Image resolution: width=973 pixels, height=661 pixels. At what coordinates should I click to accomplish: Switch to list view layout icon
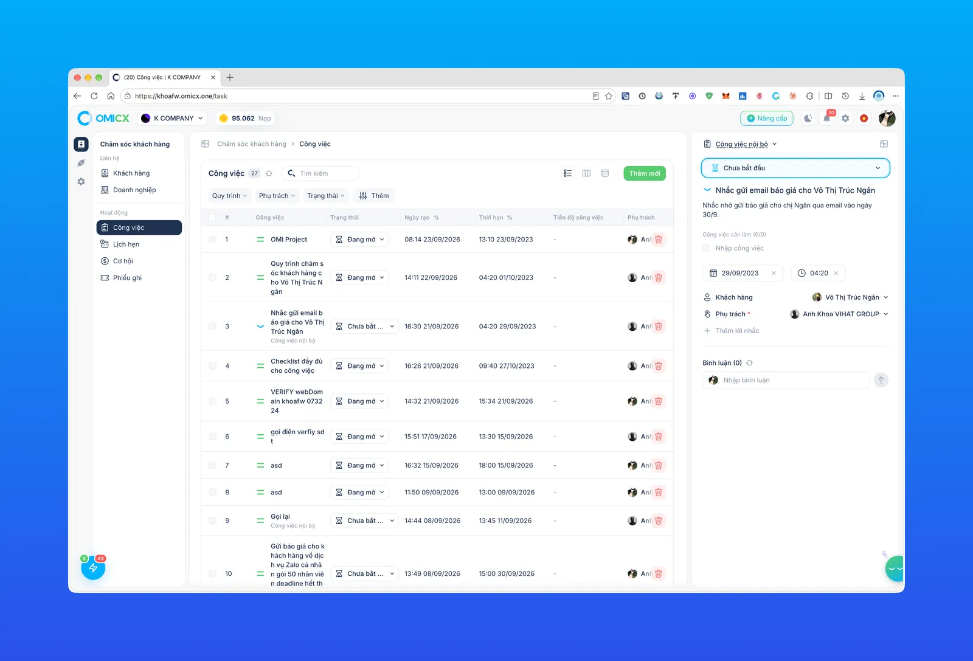pos(567,173)
